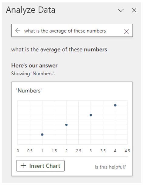Image resolution: width=143 pixels, height=190 pixels.
Task: Click the 'Numbers' chart title
Action: tap(29, 91)
